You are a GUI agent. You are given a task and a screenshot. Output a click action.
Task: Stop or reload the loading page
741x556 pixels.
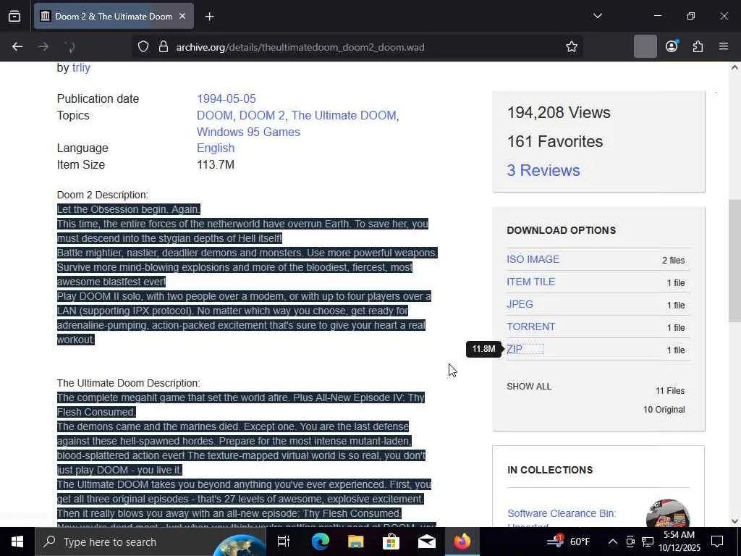(x=69, y=47)
